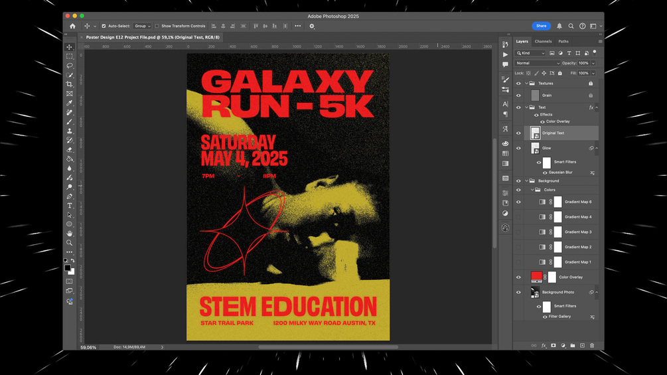Select the Zoom tool
This screenshot has width=667, height=375.
69,243
